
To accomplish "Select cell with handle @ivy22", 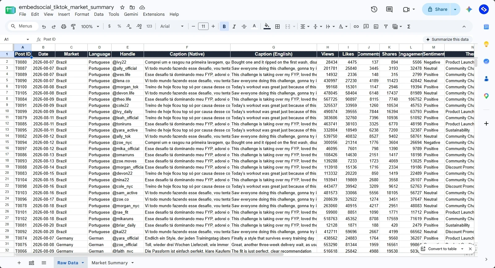I will tap(128, 62).
